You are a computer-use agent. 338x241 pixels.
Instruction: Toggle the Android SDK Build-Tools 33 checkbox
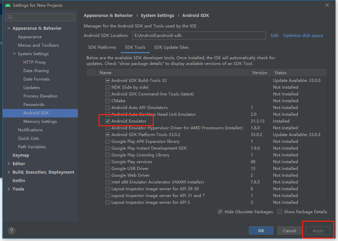108,81
